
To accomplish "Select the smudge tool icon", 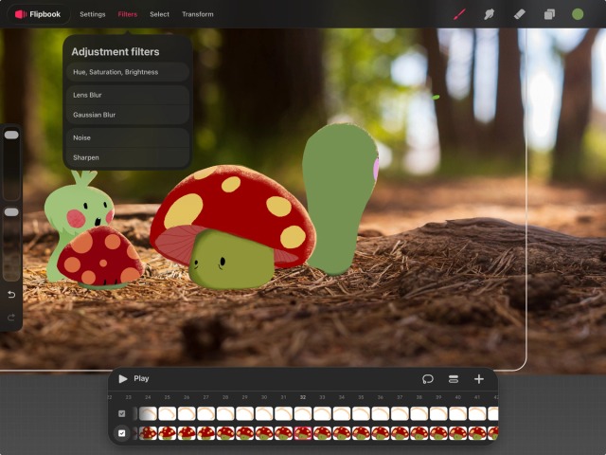I will coord(489,14).
